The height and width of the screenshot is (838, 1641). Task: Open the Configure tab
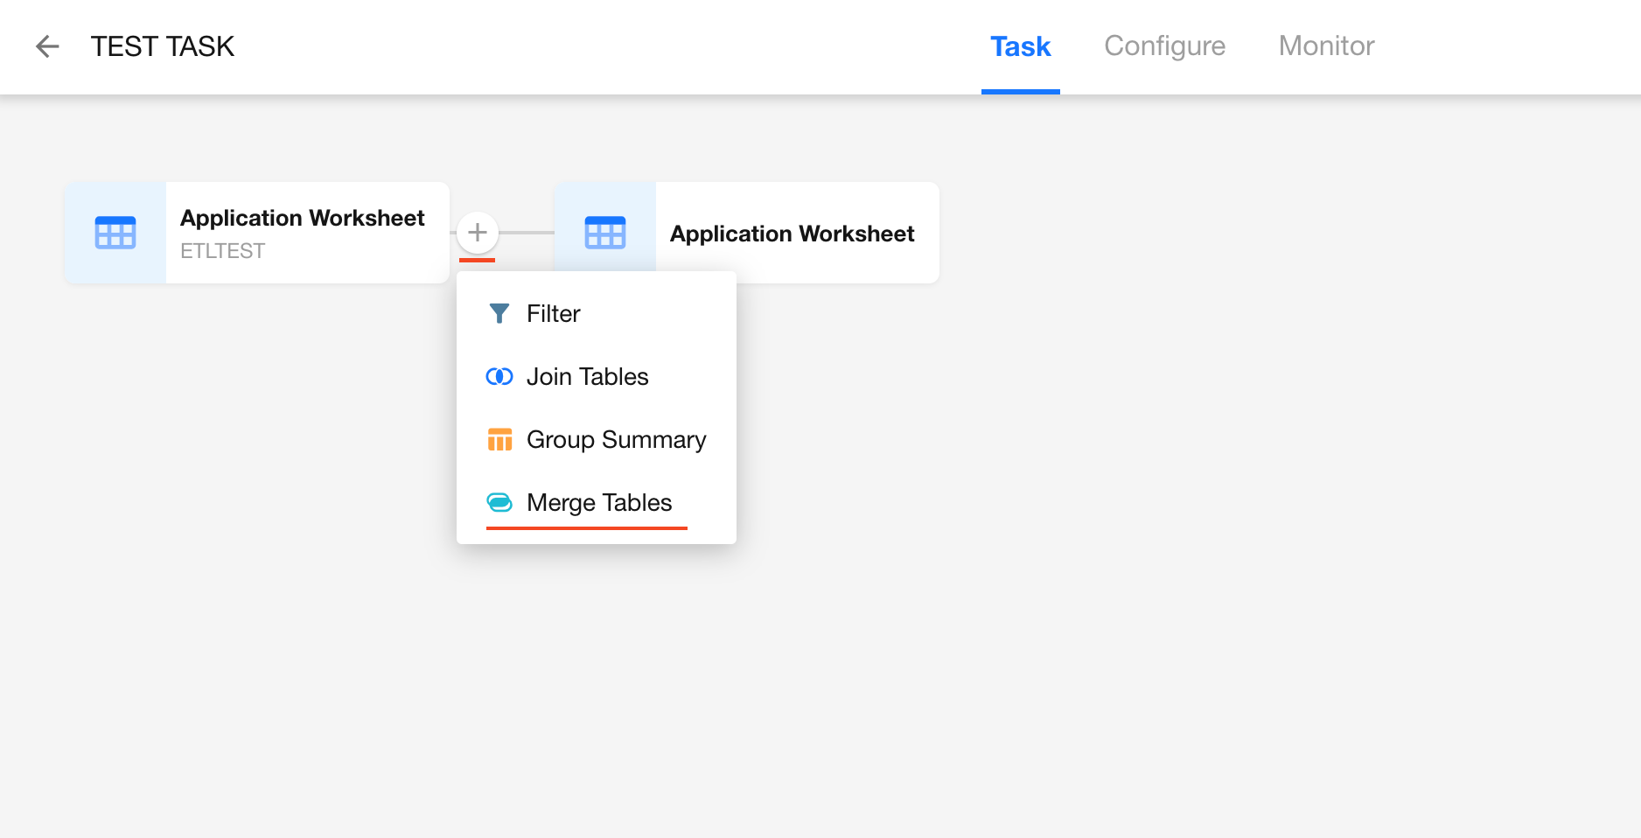(1164, 46)
